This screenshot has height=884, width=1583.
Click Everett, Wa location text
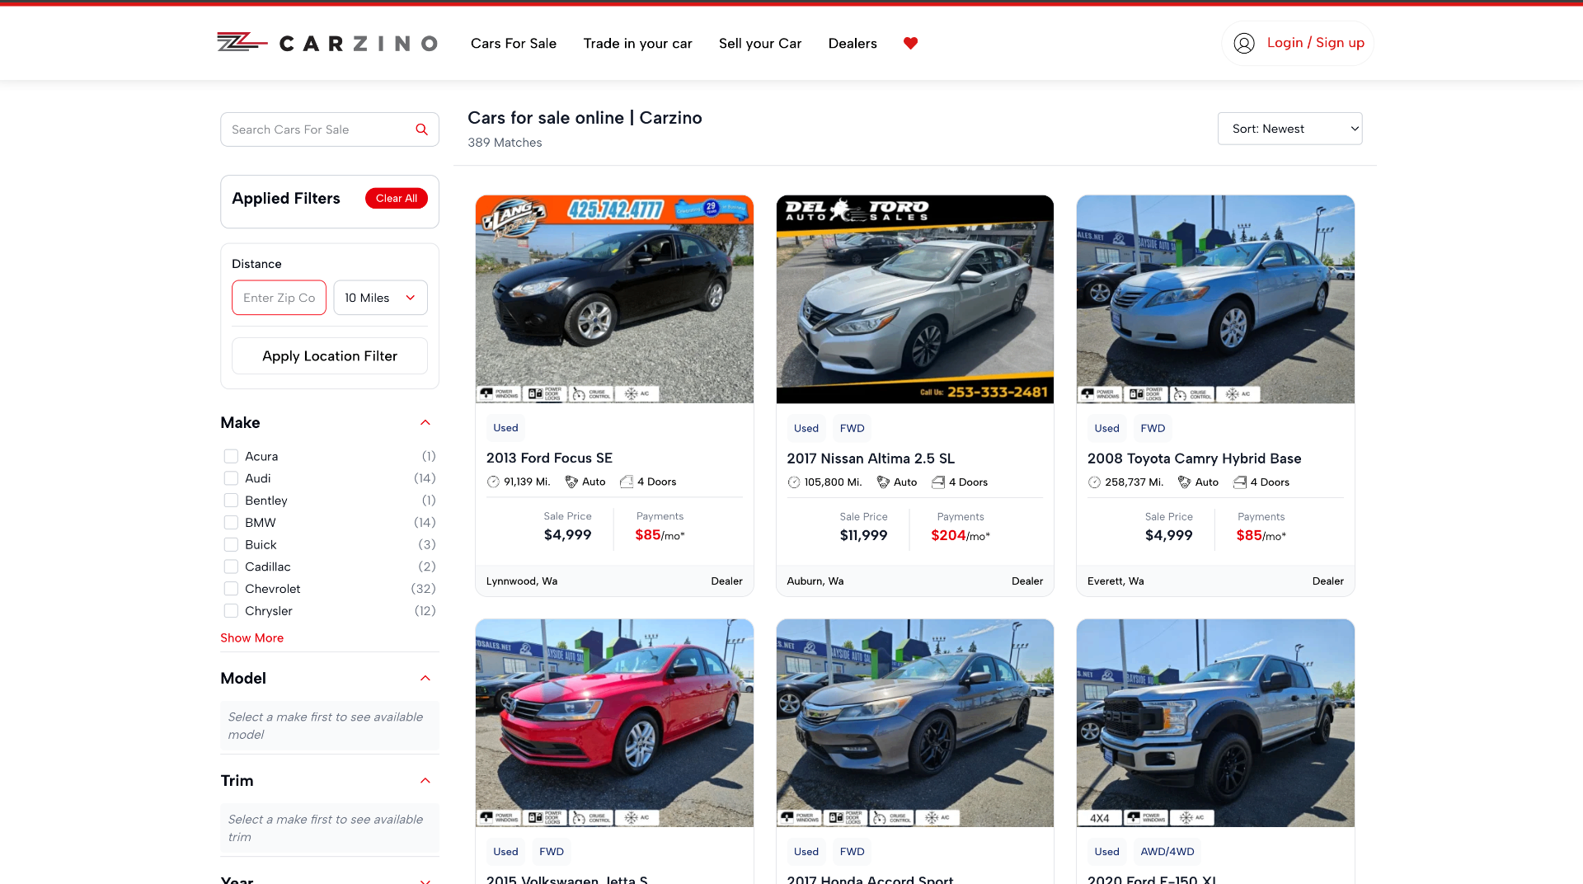[1116, 581]
